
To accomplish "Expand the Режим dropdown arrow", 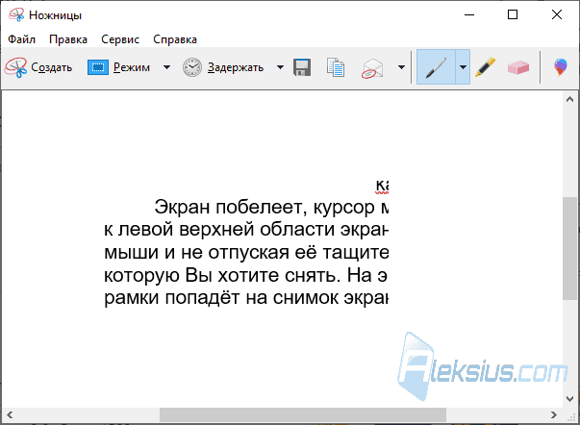I will [166, 67].
